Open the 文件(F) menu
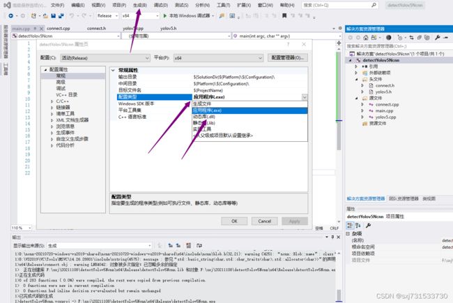 pos(57,5)
